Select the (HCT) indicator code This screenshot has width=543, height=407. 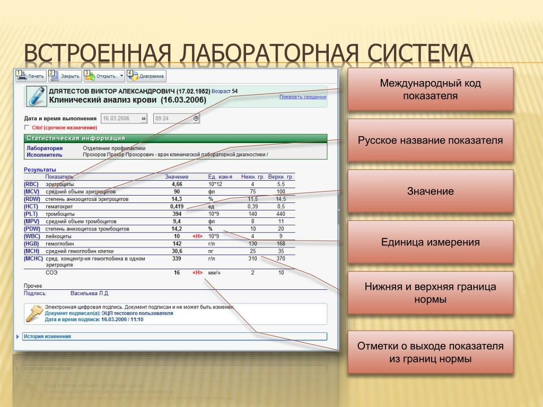(31, 206)
